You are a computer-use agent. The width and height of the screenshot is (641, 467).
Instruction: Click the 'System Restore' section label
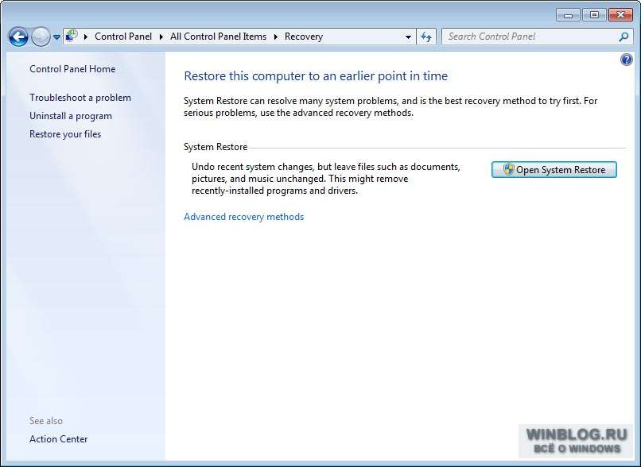[x=216, y=147]
